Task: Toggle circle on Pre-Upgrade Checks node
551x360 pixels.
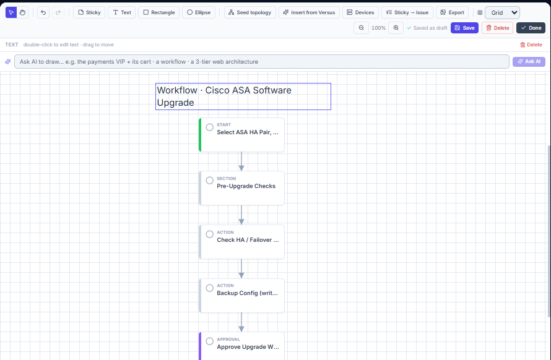Action: click(x=209, y=181)
